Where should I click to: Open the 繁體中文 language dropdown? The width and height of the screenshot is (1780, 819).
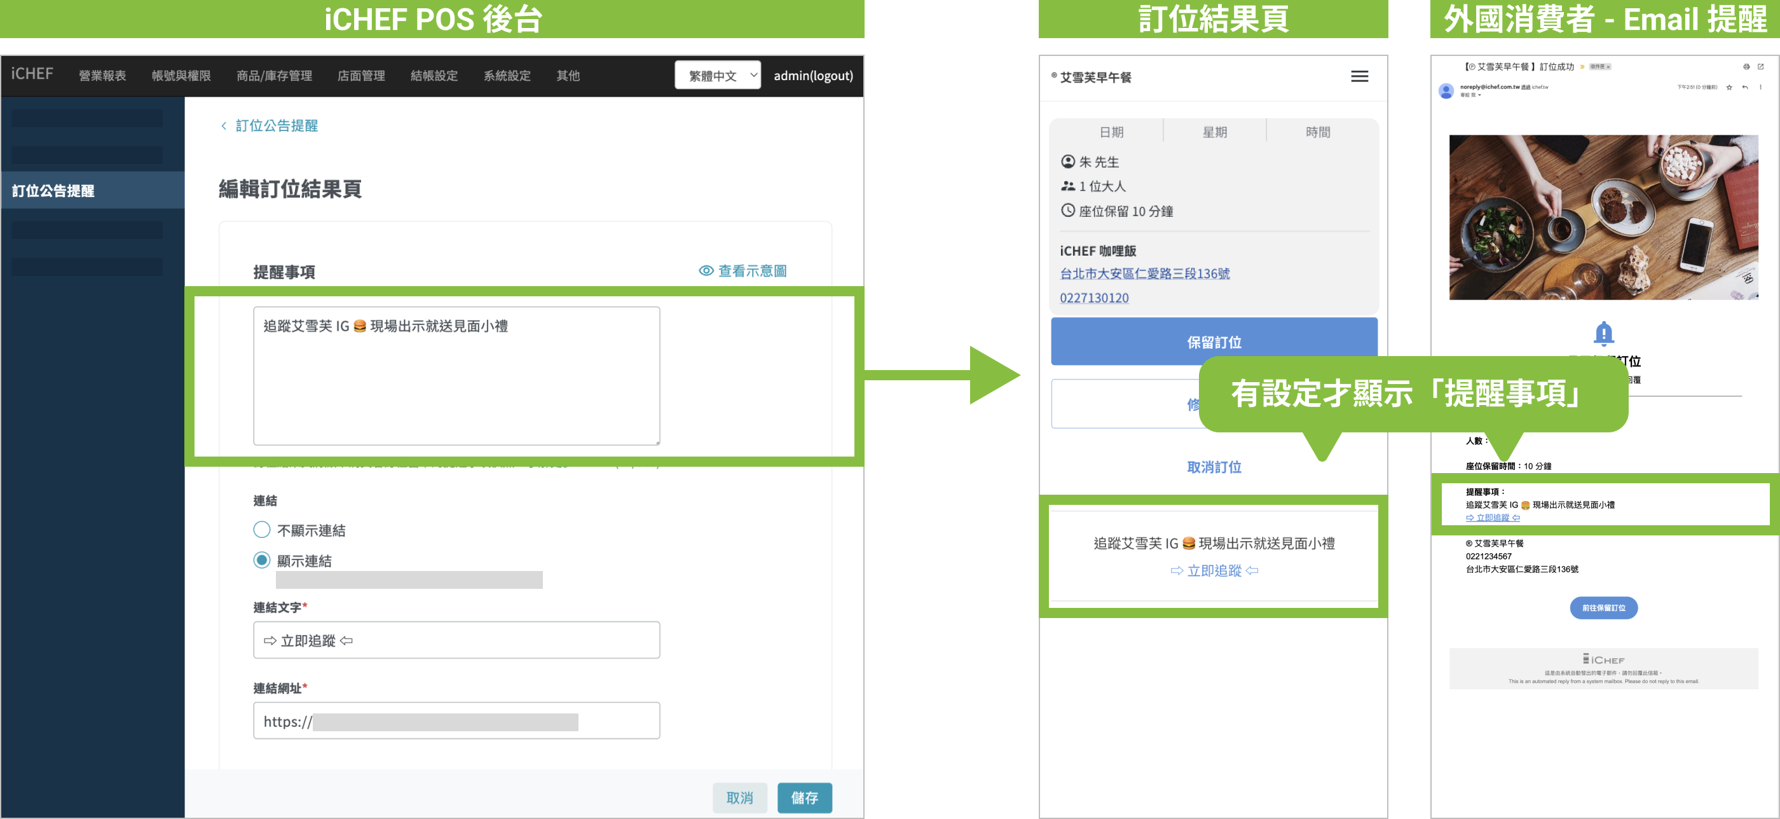click(717, 75)
